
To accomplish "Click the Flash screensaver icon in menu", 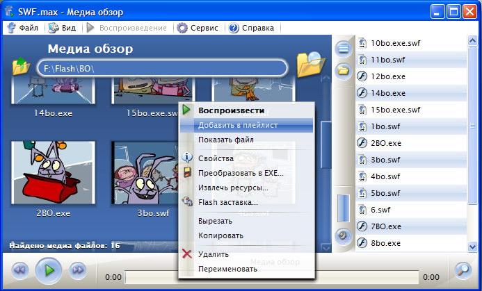I will (187, 201).
